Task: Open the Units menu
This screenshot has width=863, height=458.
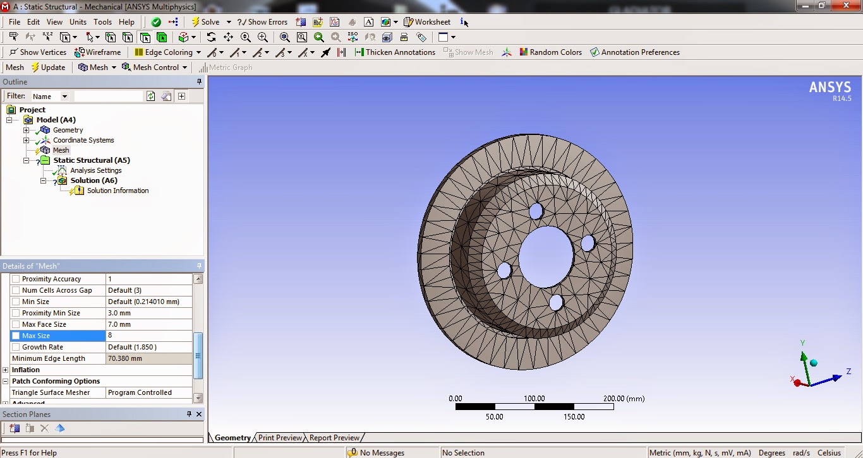Action: pyautogui.click(x=78, y=21)
